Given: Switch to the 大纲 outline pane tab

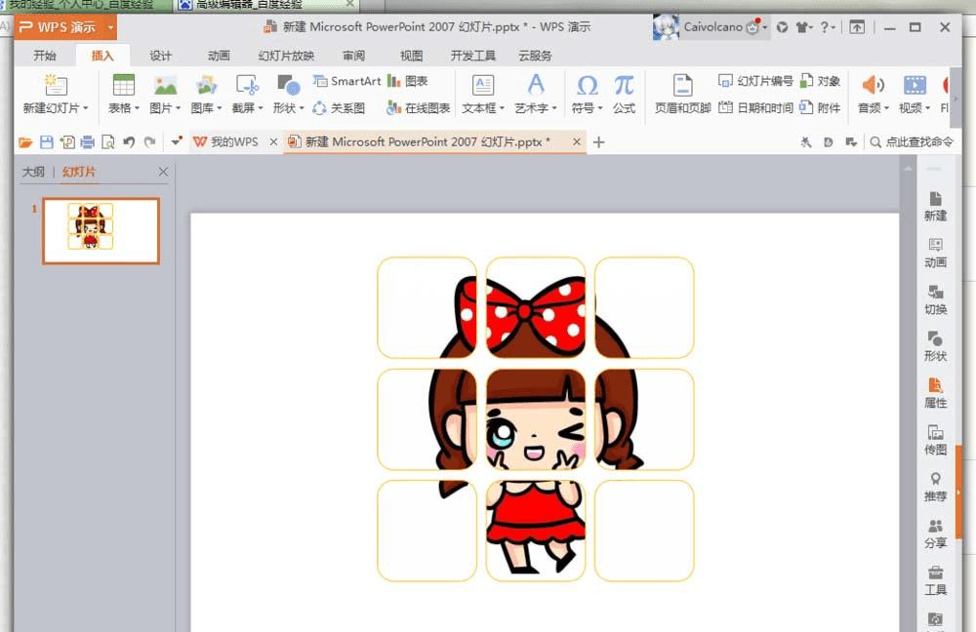Looking at the screenshot, I should [x=33, y=173].
